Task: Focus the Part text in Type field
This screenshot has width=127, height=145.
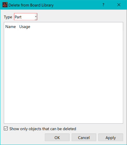Action: (x=18, y=17)
